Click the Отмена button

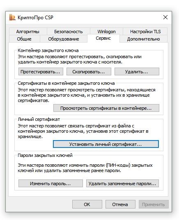coord(120,204)
